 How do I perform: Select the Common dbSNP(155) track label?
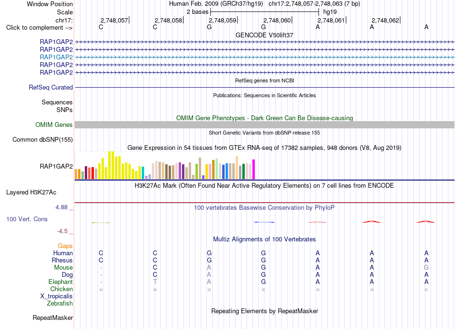coord(43,139)
